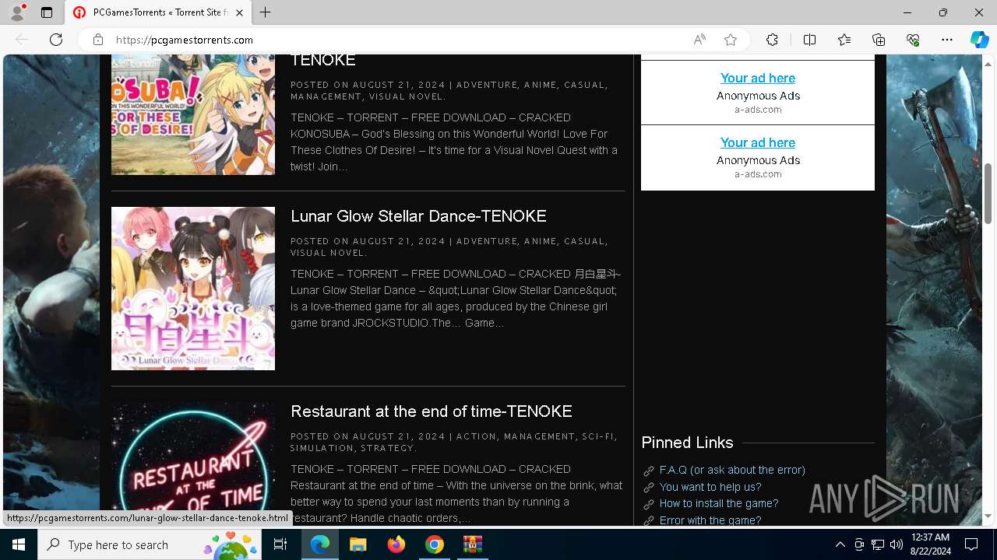
Task: Select the PCGamesTorrents browser tab
Action: click(x=159, y=12)
